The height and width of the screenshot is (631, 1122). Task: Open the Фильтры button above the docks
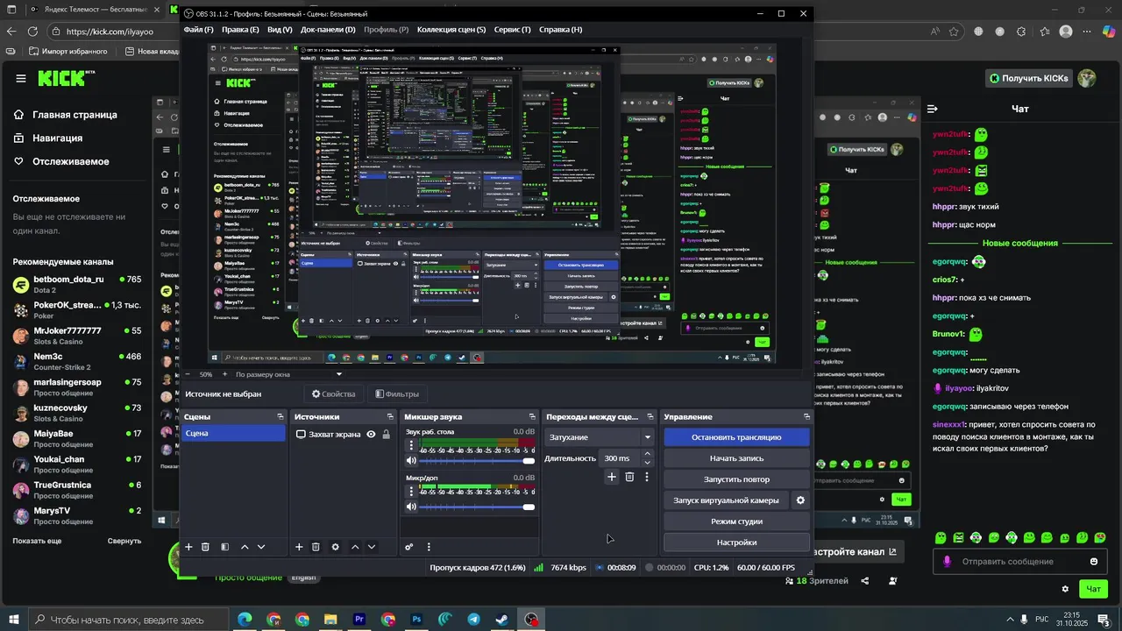tap(397, 394)
